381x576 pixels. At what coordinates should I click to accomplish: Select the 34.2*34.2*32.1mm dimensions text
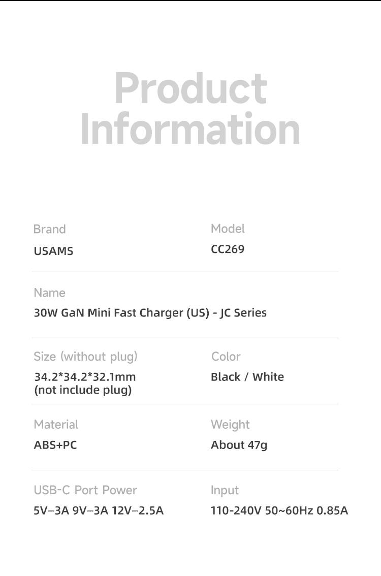(x=85, y=377)
